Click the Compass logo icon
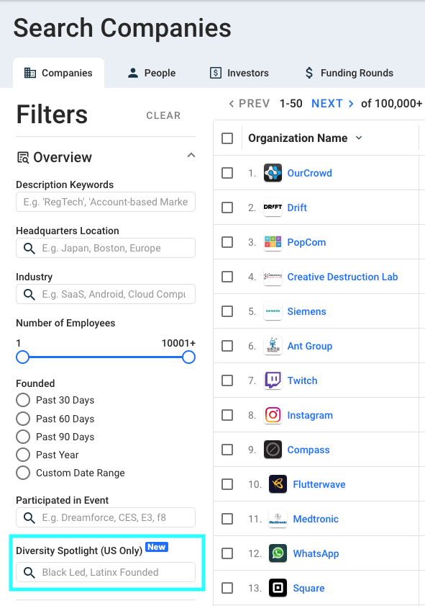 click(273, 450)
